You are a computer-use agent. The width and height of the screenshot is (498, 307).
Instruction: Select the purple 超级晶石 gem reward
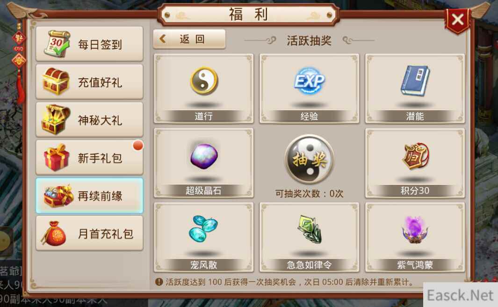coord(203,163)
